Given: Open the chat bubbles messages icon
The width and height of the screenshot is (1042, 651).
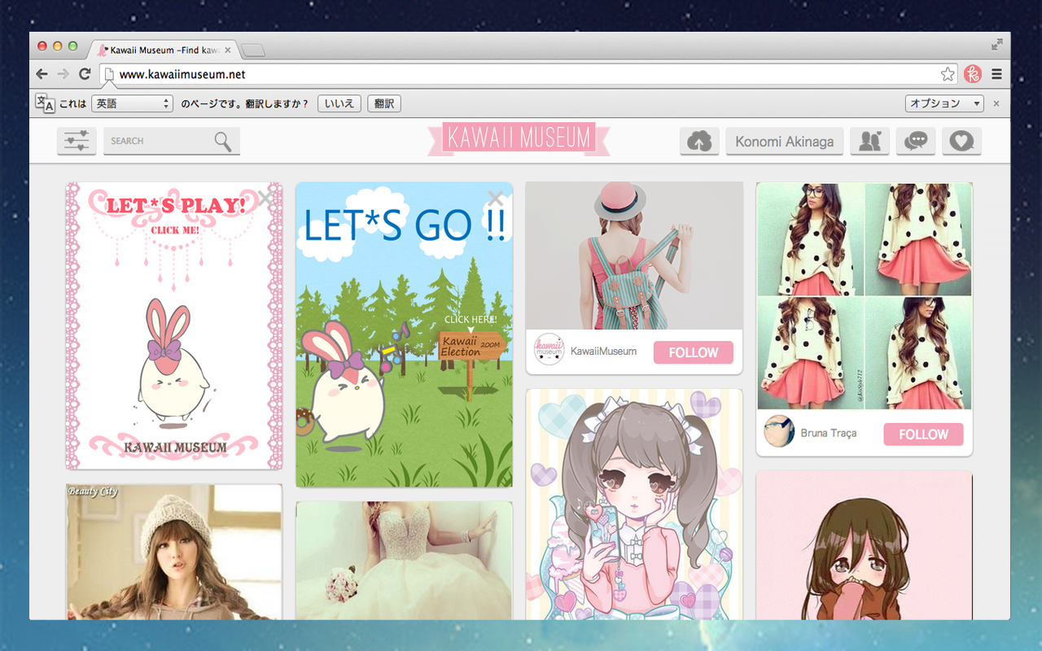Looking at the screenshot, I should tap(916, 142).
